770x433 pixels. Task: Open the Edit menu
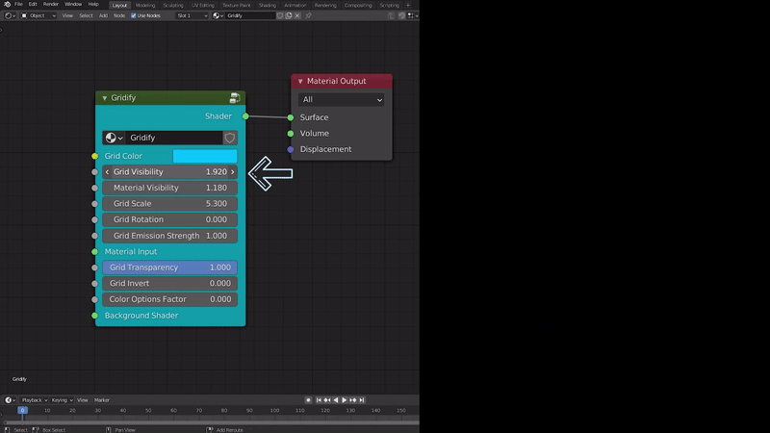(33, 5)
